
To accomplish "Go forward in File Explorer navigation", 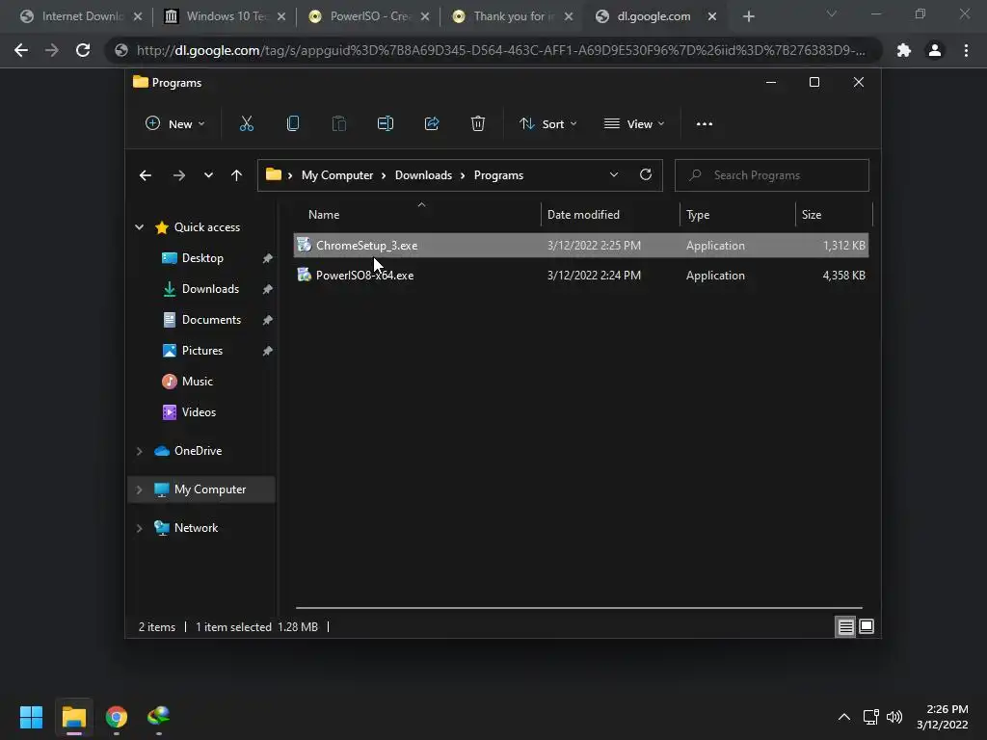I will click(x=178, y=175).
